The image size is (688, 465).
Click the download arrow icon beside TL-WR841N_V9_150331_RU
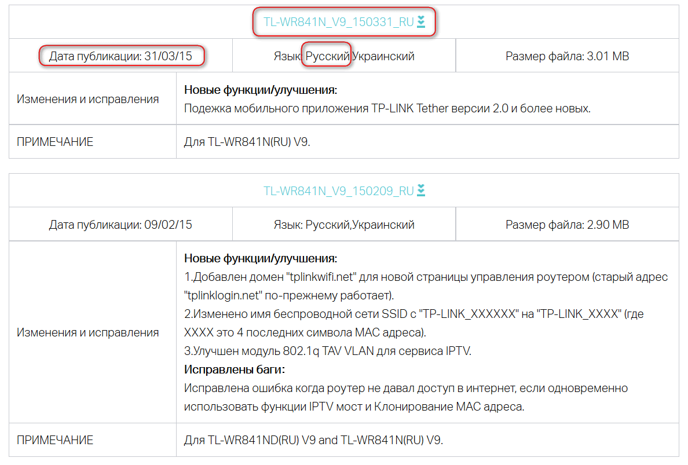(x=421, y=22)
